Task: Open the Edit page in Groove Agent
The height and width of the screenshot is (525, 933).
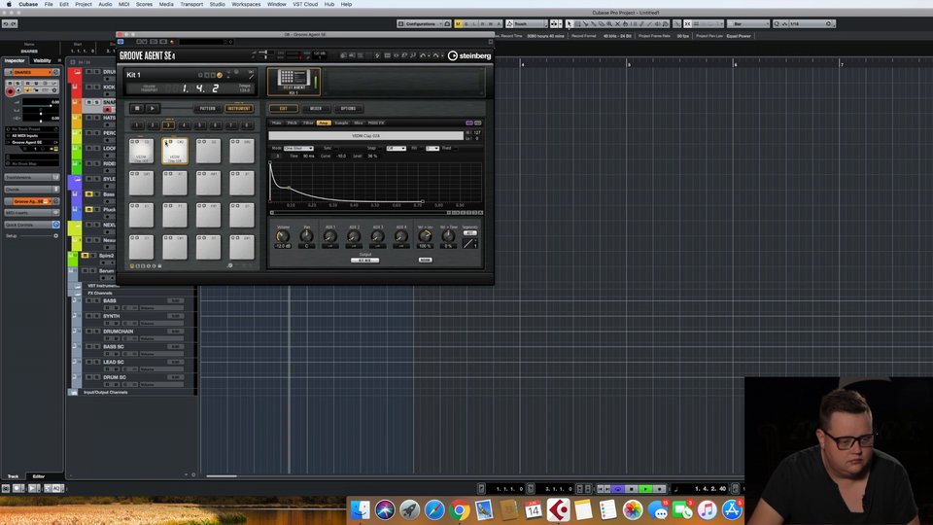Action: pyautogui.click(x=283, y=108)
